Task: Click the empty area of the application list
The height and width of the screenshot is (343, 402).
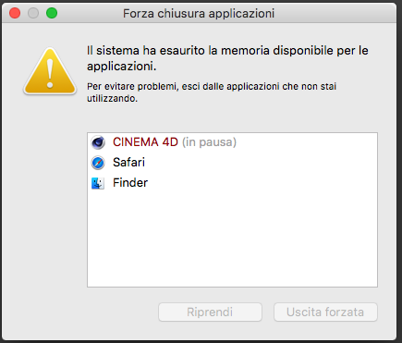Action: click(232, 239)
